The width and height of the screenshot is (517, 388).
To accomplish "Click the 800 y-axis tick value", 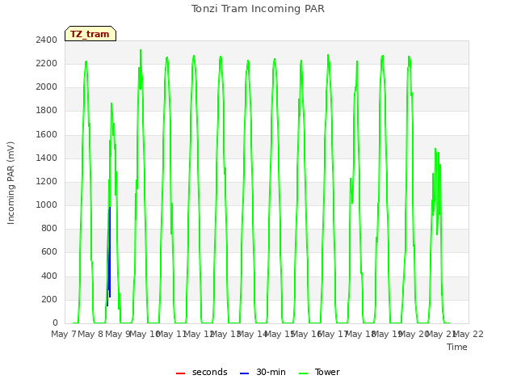I will click(49, 228).
